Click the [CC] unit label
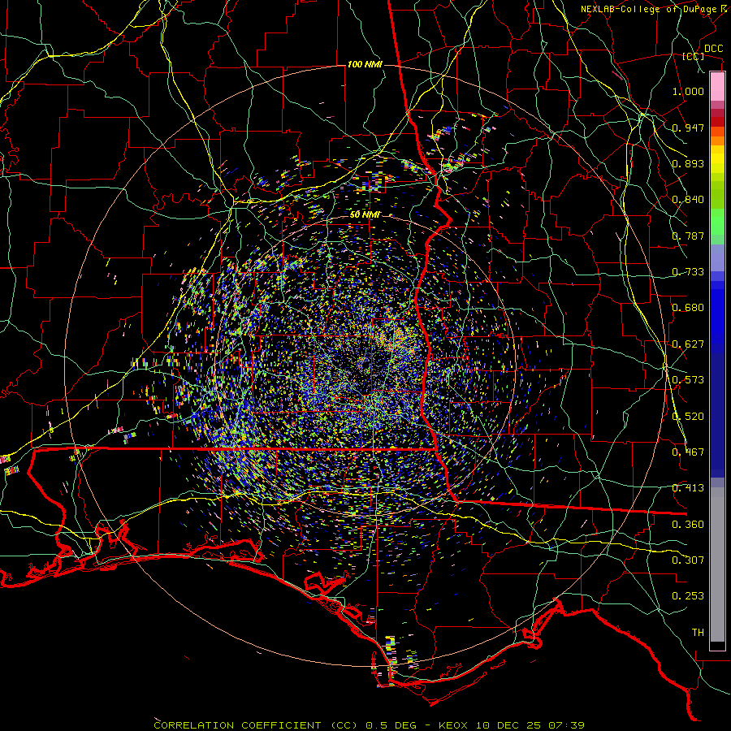731x731 pixels. coord(693,56)
